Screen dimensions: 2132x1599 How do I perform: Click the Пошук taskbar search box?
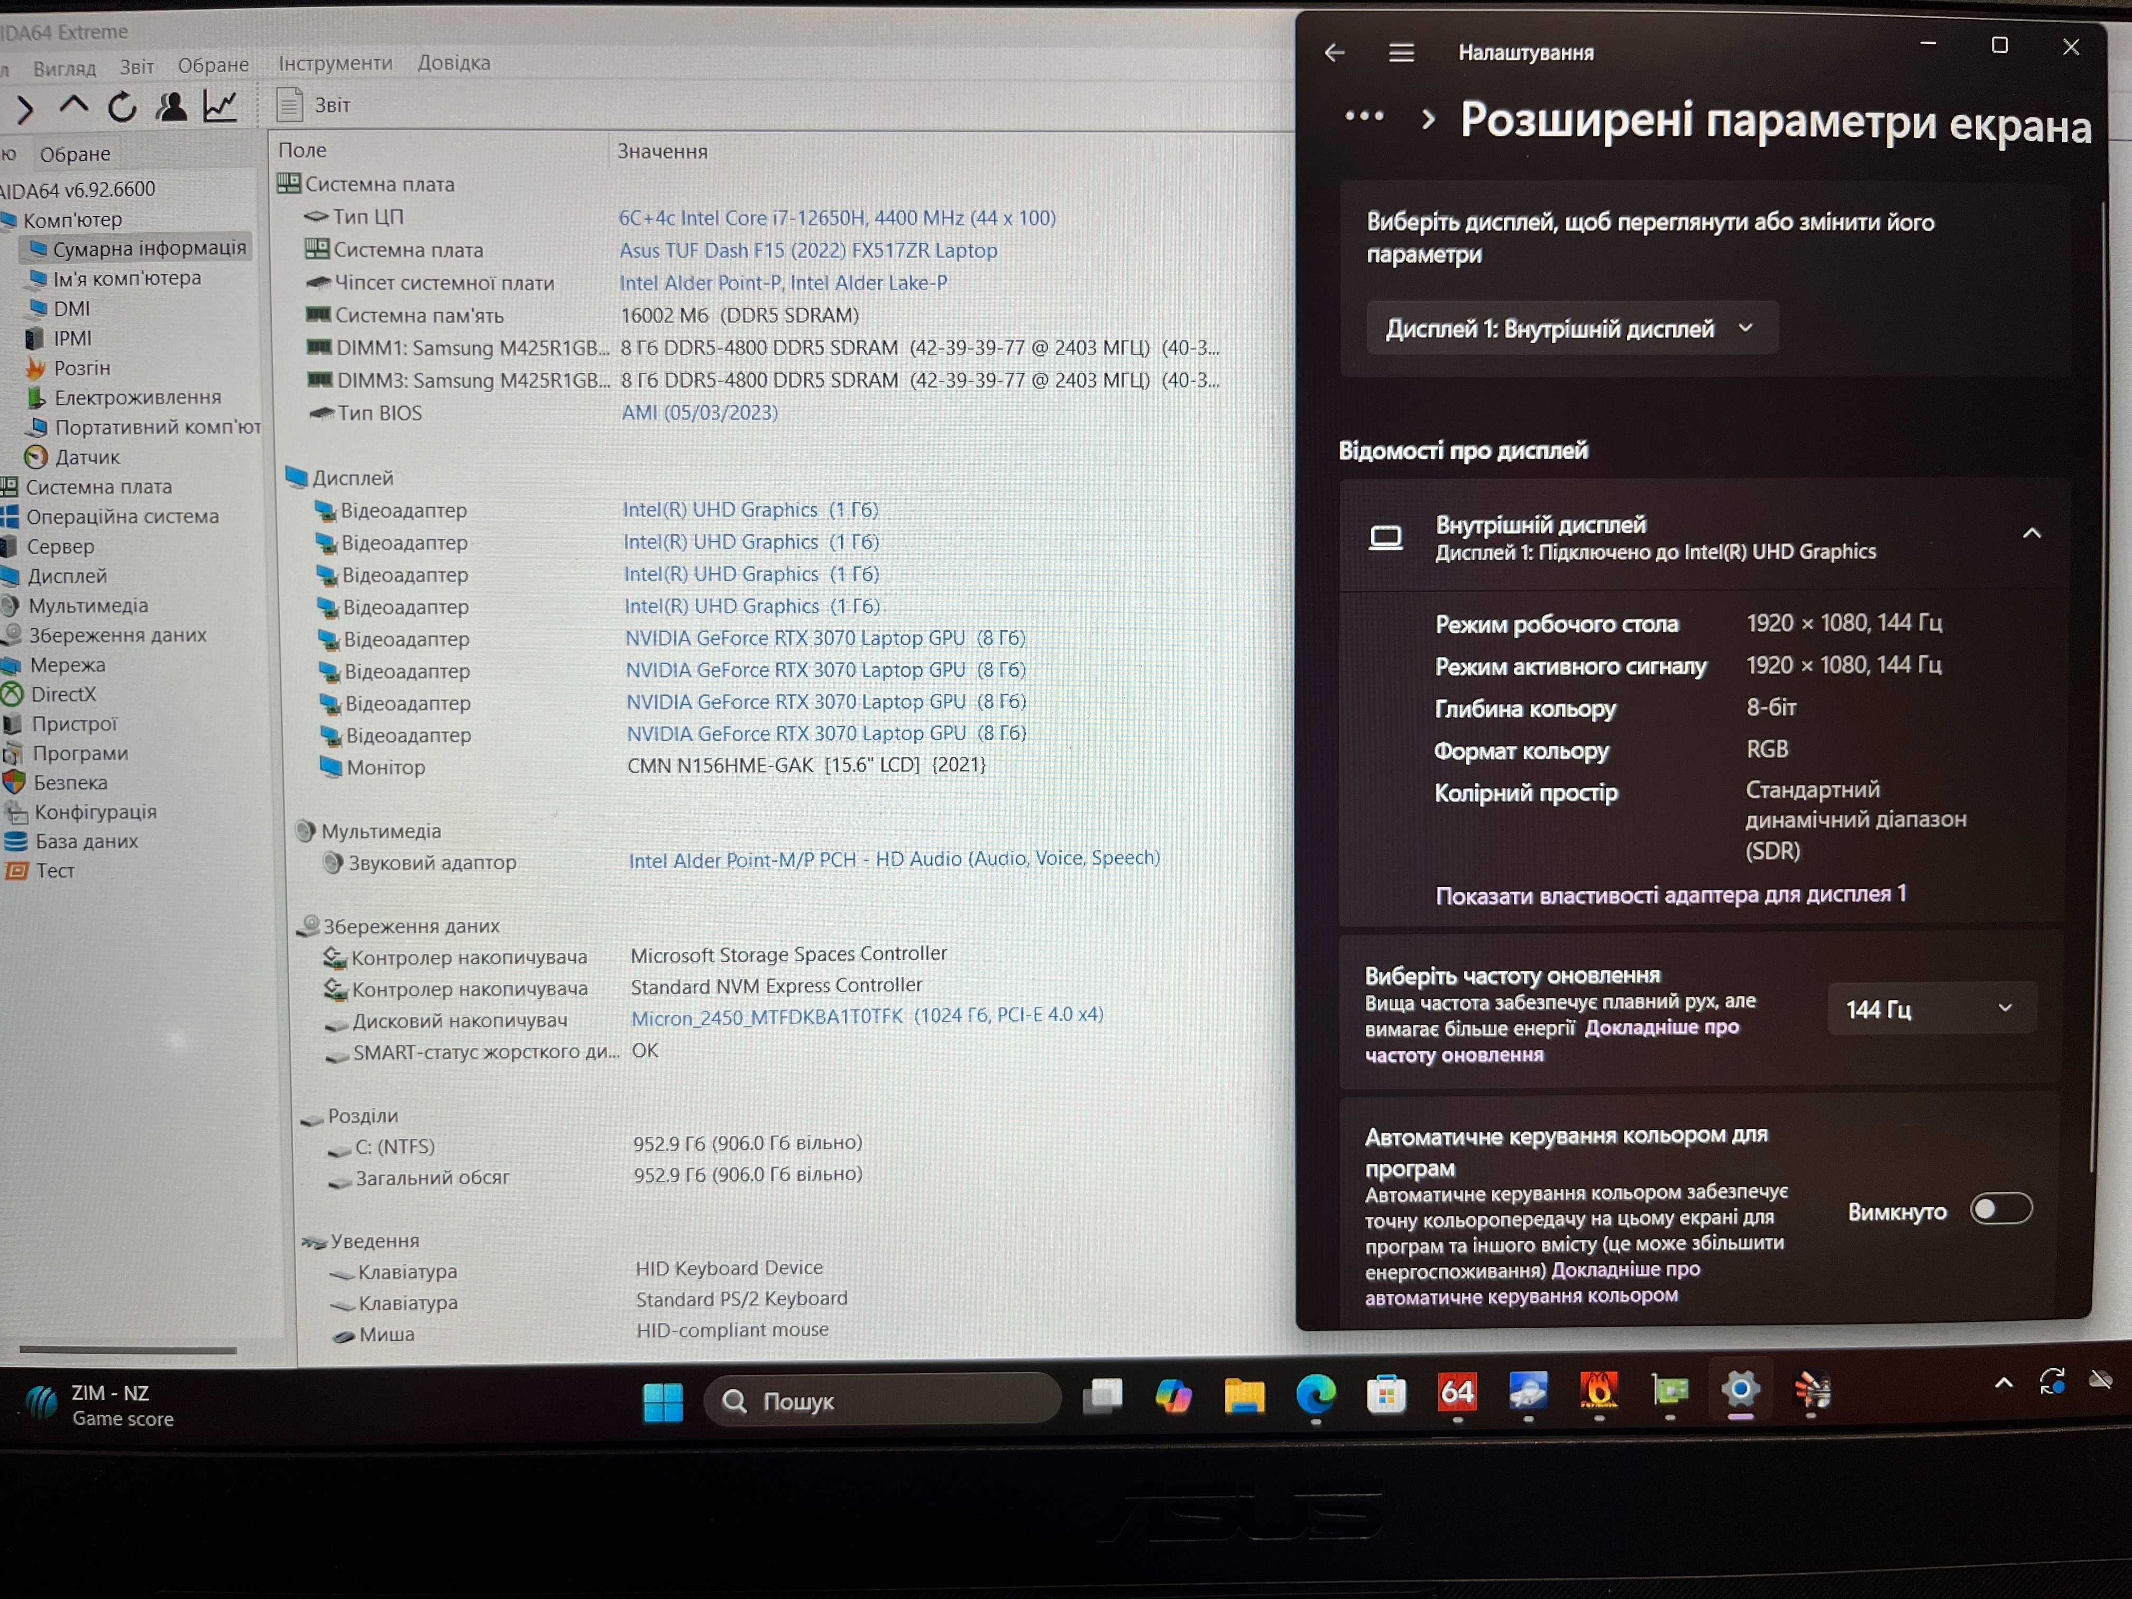883,1401
